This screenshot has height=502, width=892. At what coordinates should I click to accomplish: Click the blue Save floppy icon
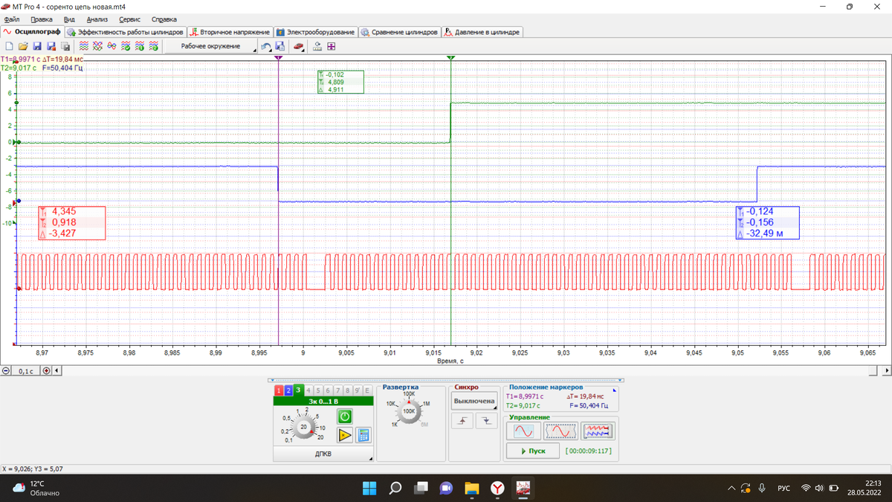tap(37, 46)
